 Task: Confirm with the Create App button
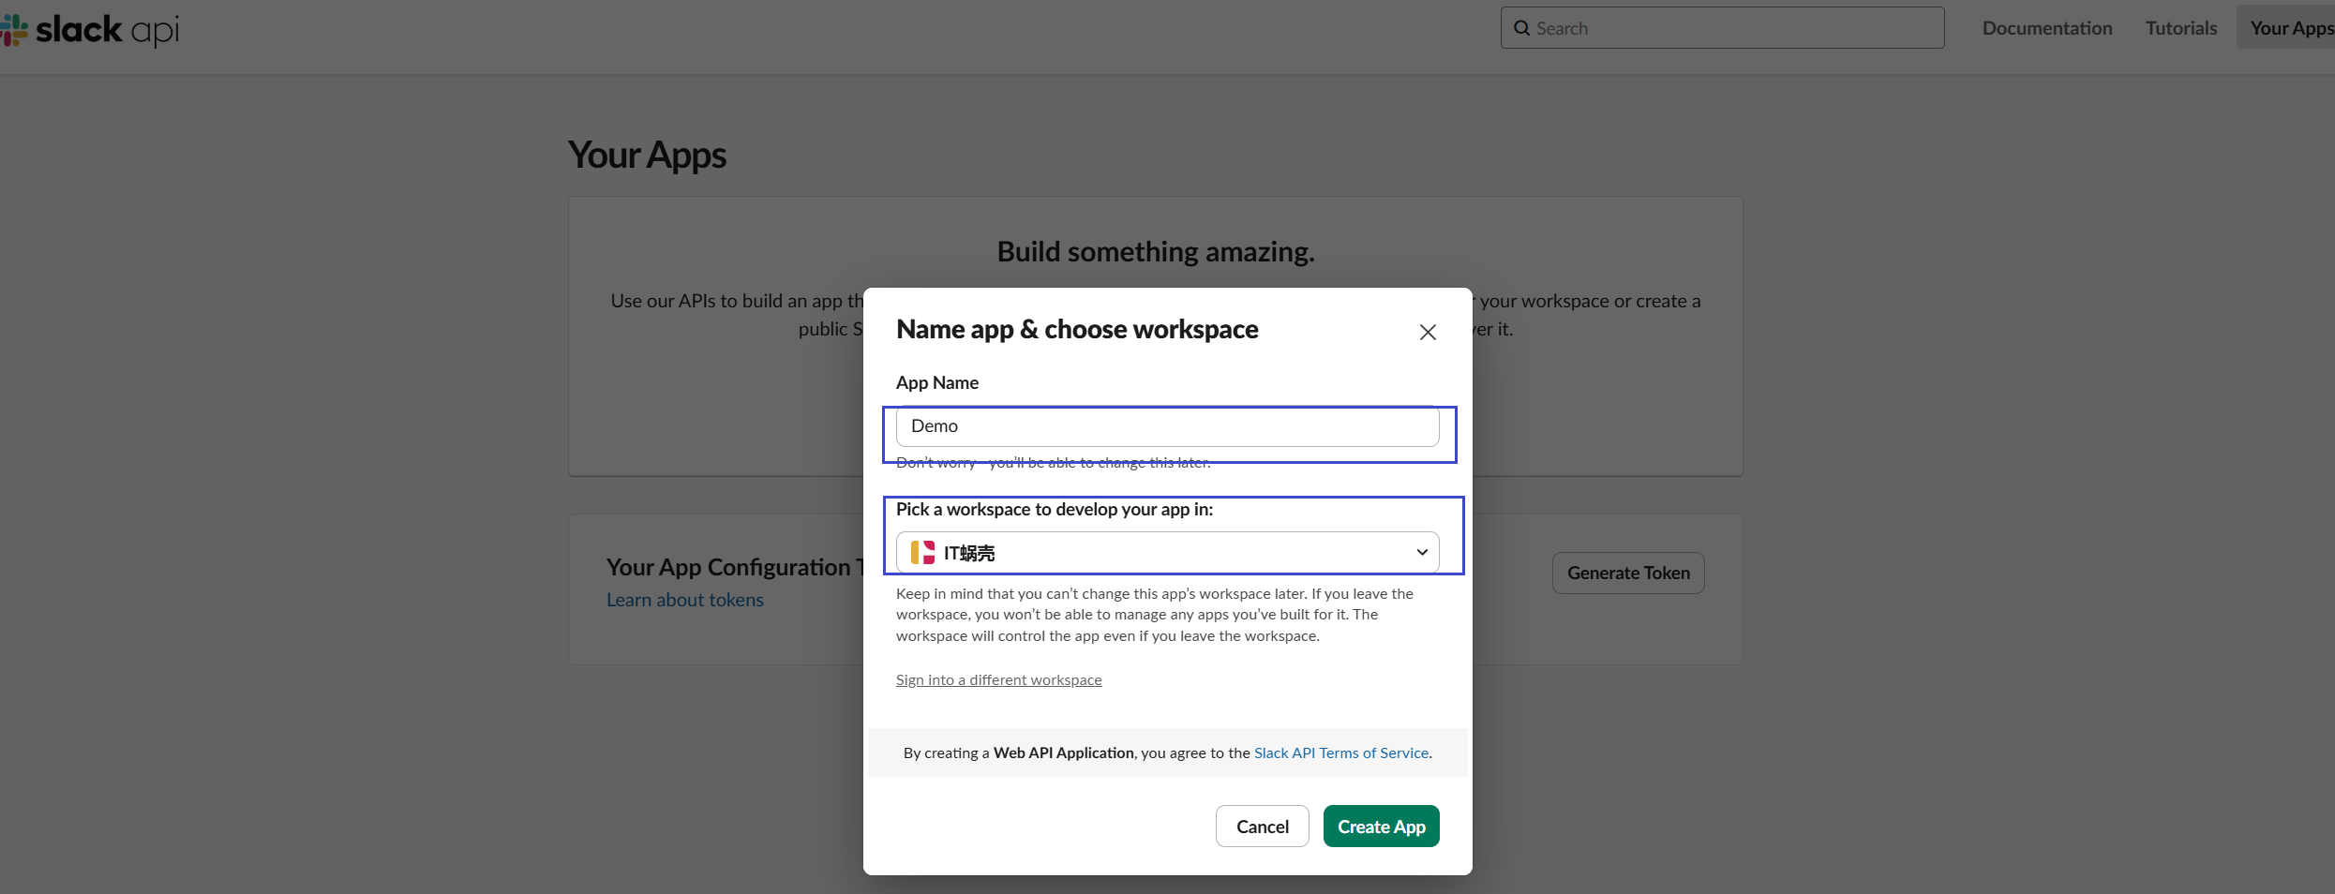coord(1381,827)
